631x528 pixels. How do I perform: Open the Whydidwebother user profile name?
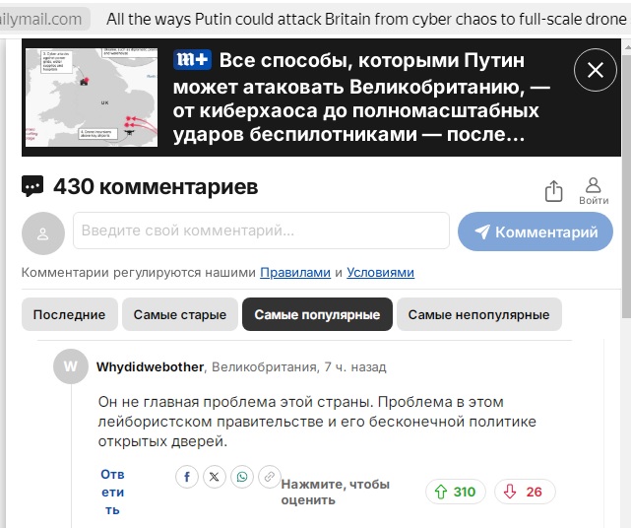[x=150, y=366]
